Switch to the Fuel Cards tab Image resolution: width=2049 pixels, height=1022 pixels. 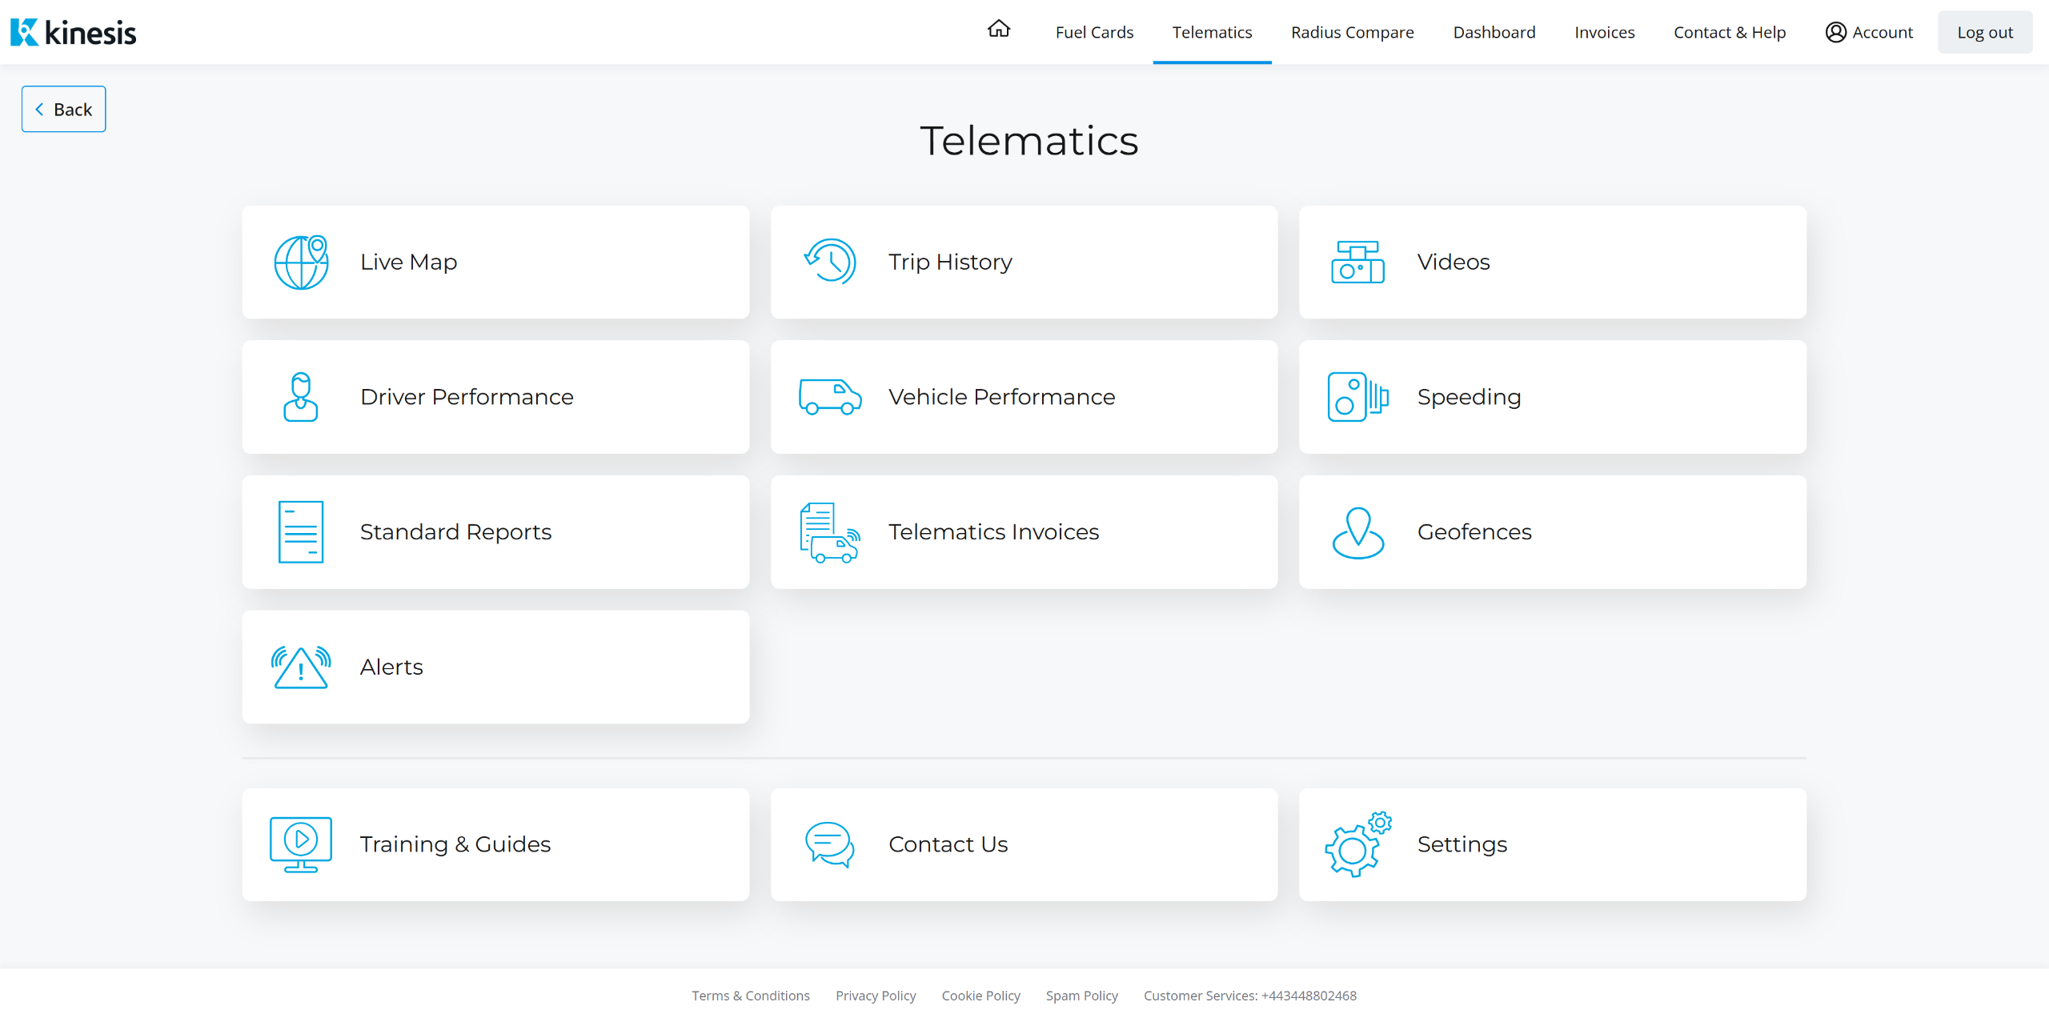[x=1094, y=32]
